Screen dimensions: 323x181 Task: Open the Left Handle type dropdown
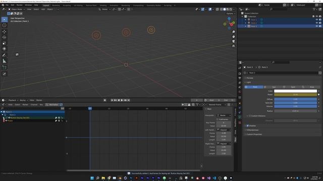[x=224, y=130]
